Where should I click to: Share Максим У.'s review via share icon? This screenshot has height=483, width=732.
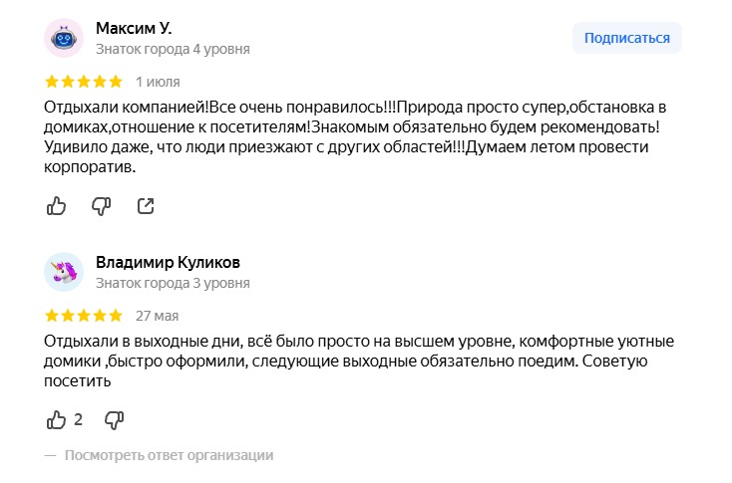tap(146, 206)
